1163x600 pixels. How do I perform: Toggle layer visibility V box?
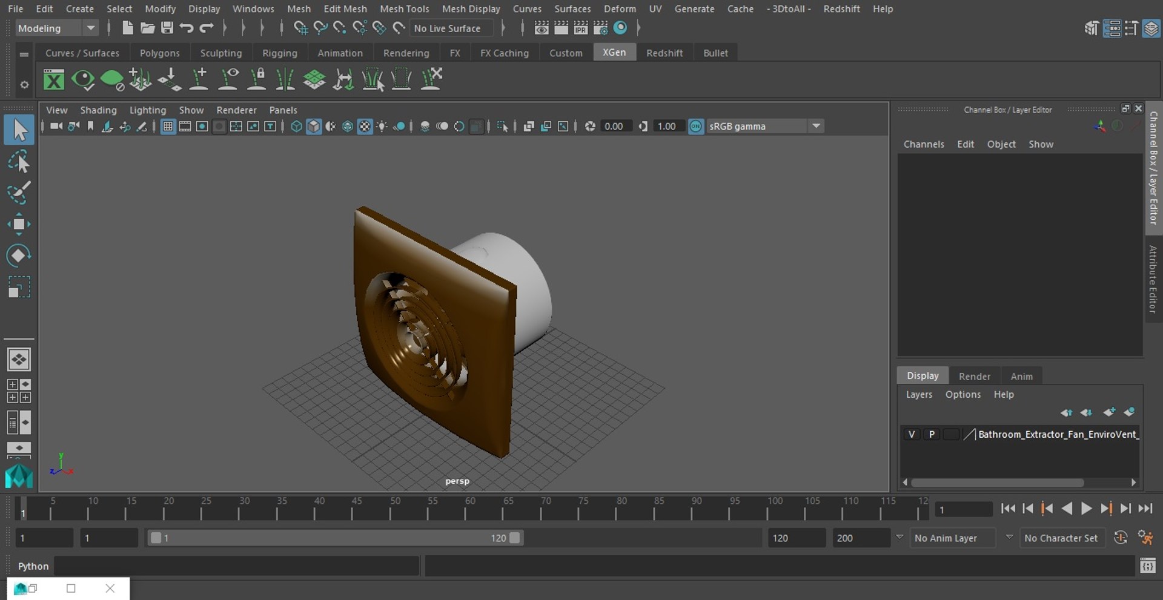click(x=911, y=434)
